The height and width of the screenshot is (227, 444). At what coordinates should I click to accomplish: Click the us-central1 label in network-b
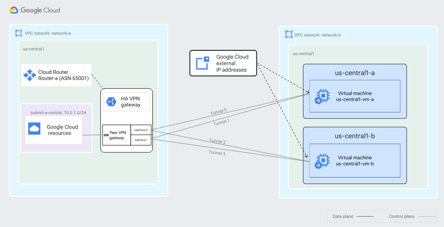(x=303, y=53)
